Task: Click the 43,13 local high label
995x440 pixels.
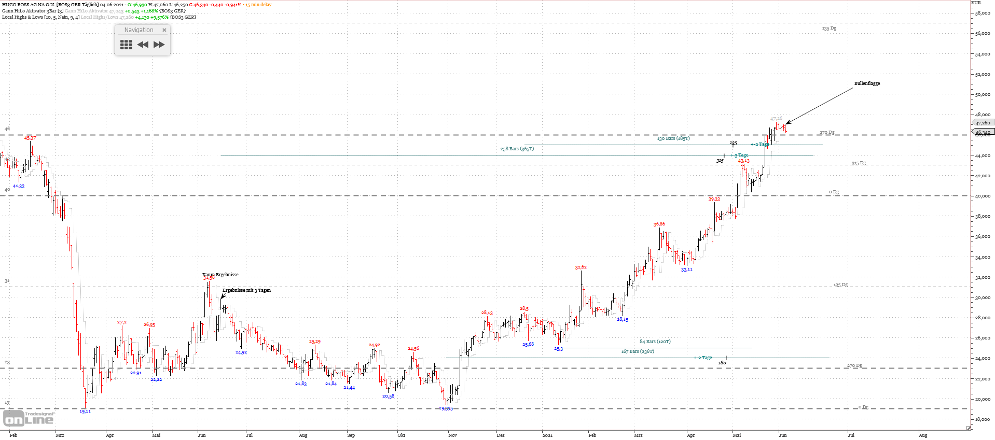Action: click(x=744, y=161)
